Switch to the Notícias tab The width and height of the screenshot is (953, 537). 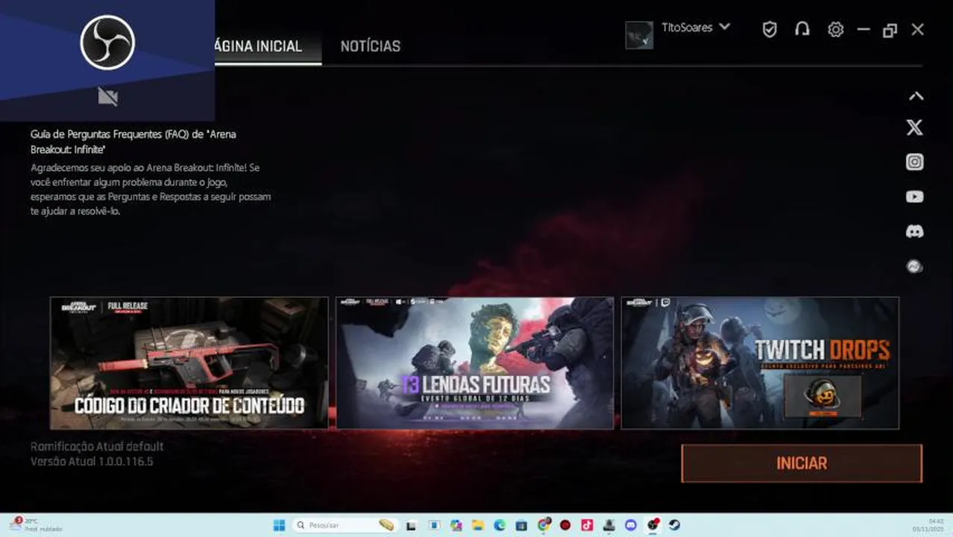[371, 46]
